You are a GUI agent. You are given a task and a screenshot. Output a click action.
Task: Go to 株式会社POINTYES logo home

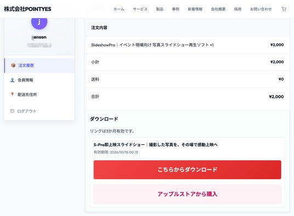(27, 9)
